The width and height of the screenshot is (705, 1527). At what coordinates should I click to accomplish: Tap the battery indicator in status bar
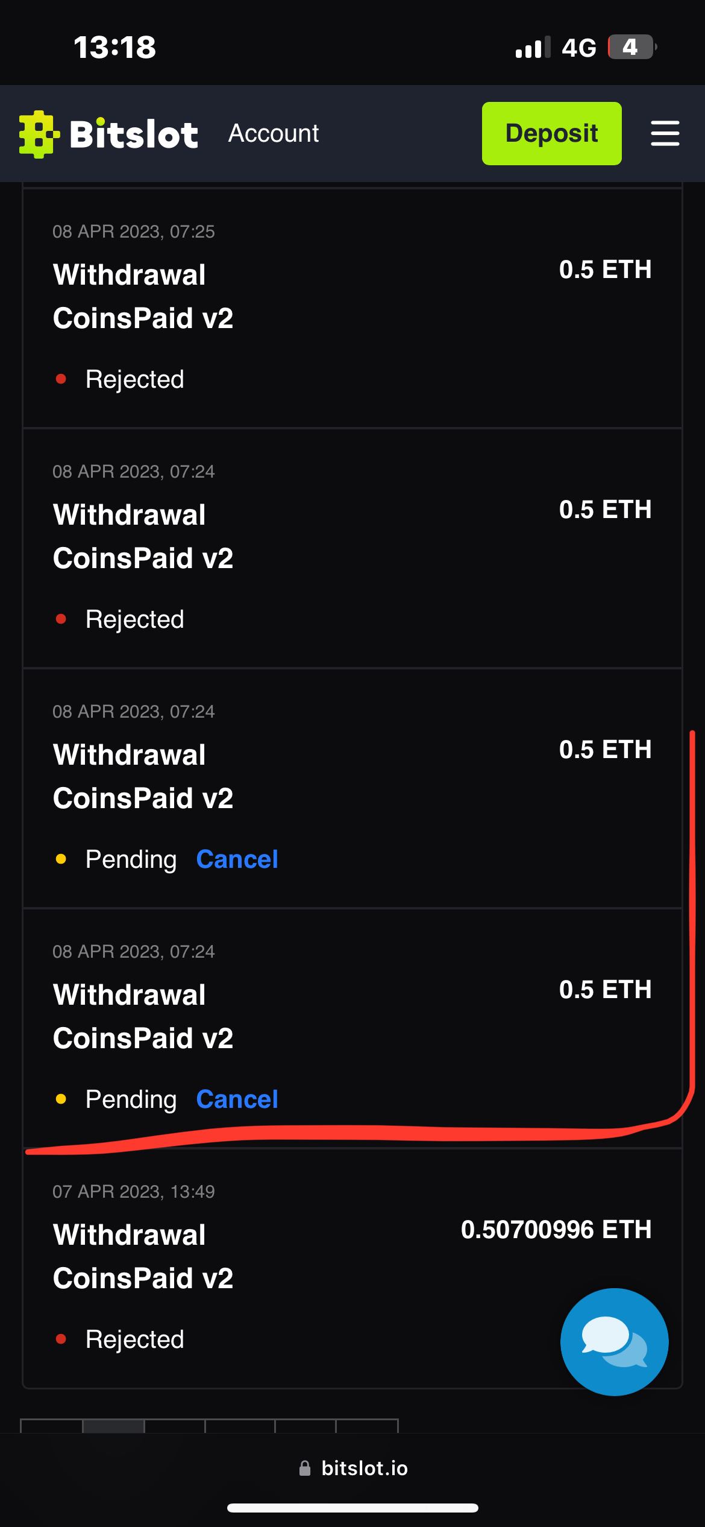631,47
